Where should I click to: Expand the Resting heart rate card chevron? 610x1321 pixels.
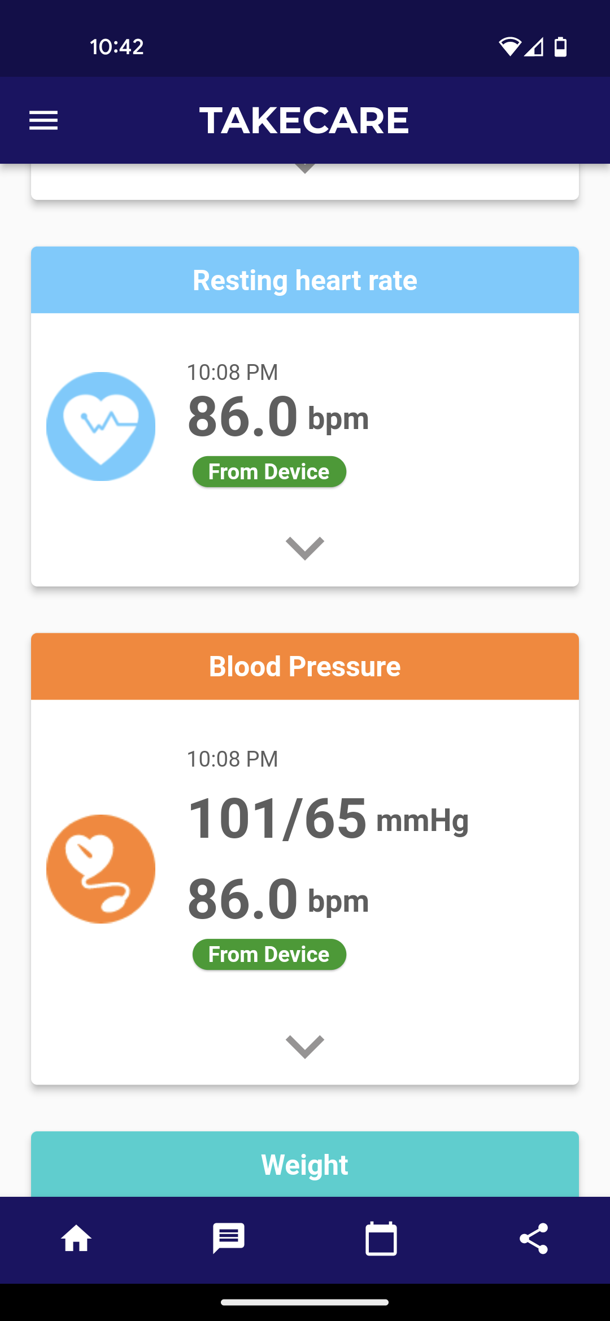tap(305, 548)
